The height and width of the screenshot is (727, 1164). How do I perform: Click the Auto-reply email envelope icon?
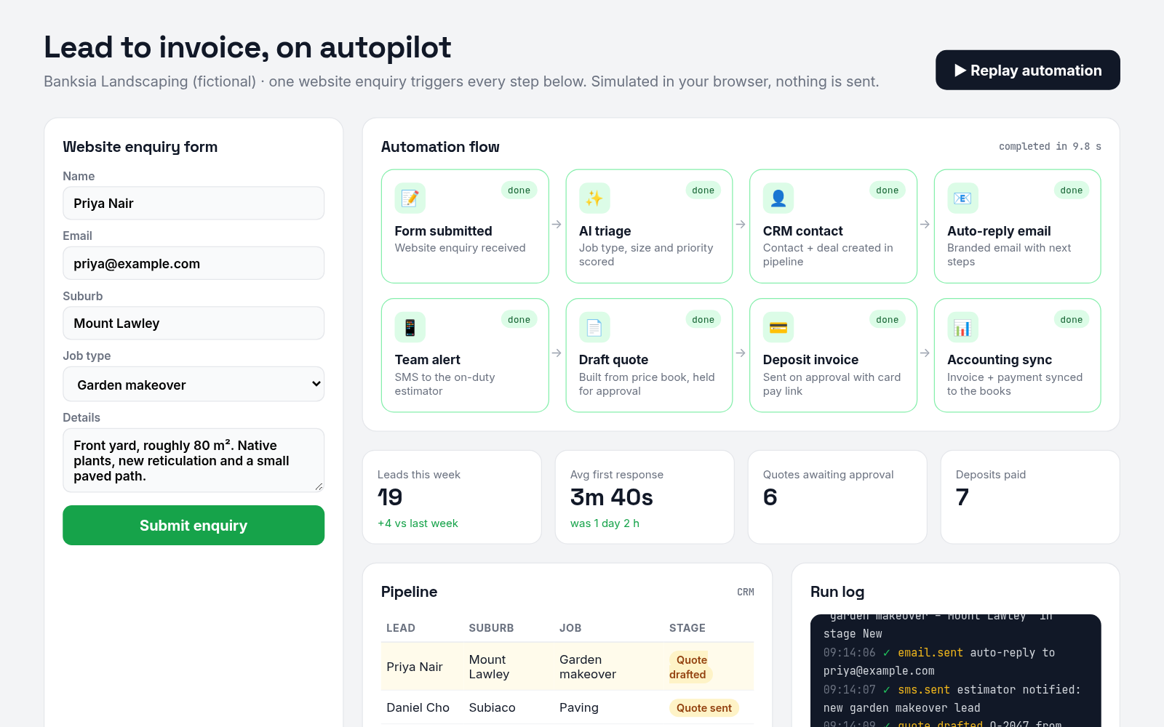962,198
